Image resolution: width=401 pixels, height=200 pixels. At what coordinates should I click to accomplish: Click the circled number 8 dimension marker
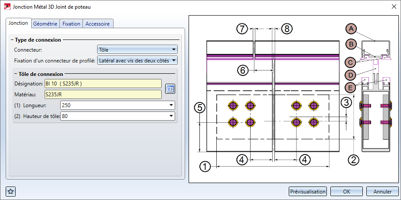tap(287, 29)
